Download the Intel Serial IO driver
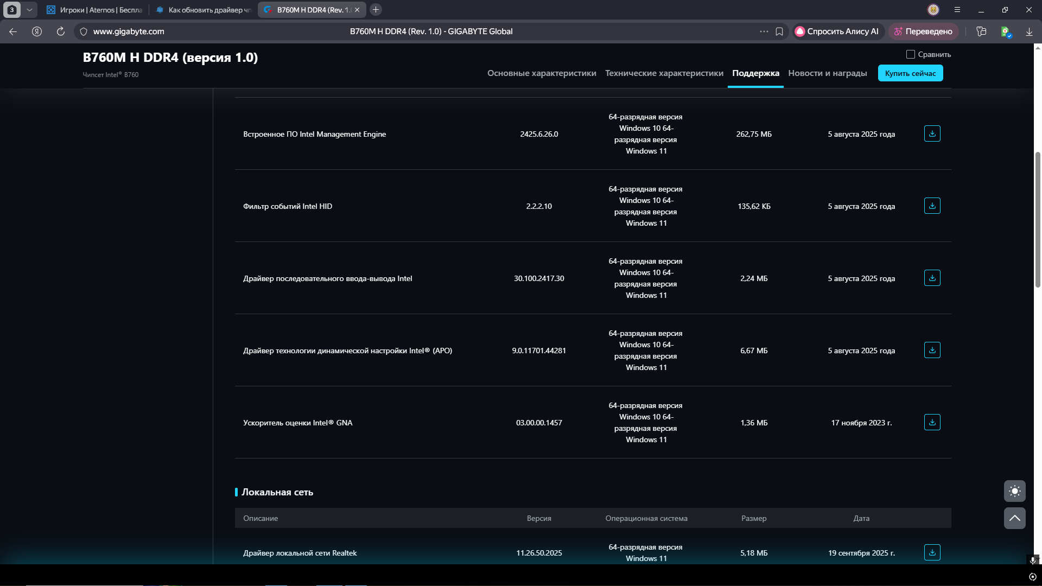This screenshot has width=1042, height=586. [932, 278]
